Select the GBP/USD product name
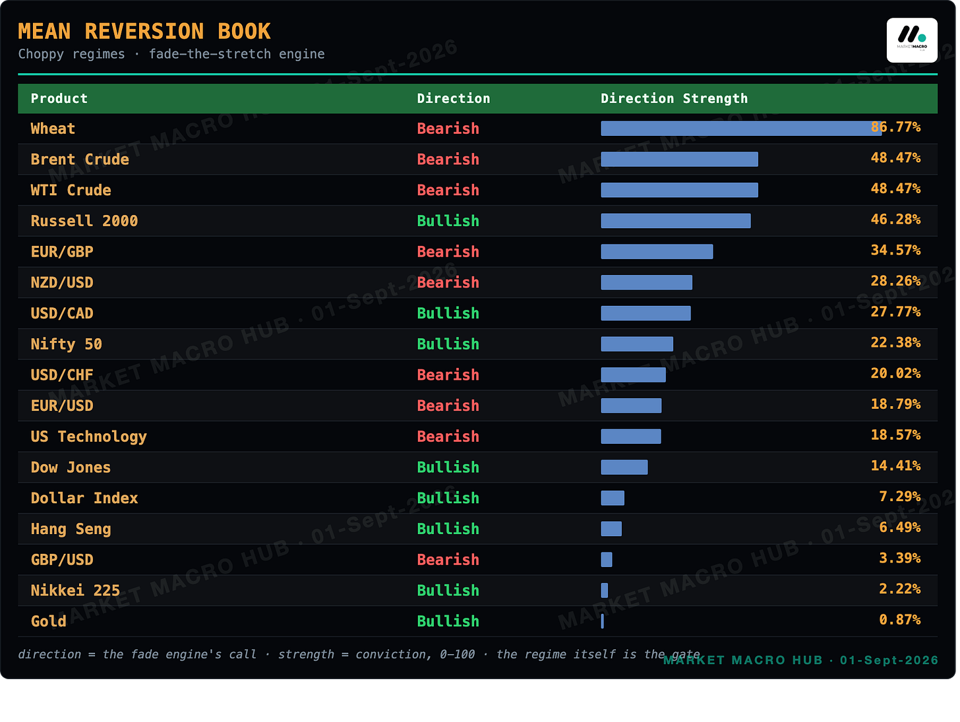Viewport: 960px width, 722px height. point(62,560)
